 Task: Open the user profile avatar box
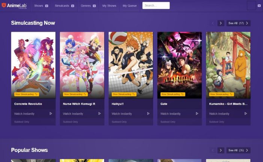[251, 6]
